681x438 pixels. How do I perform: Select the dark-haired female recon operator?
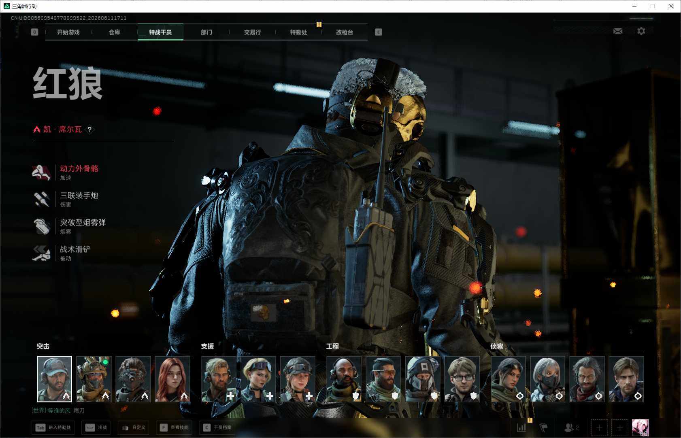click(x=508, y=379)
